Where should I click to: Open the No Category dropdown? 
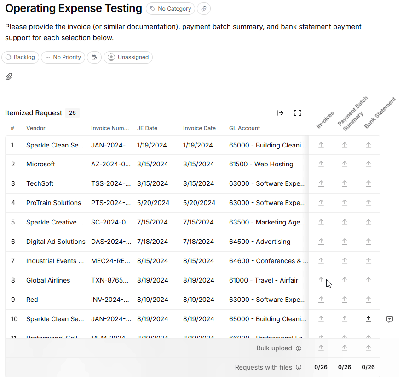click(x=170, y=8)
